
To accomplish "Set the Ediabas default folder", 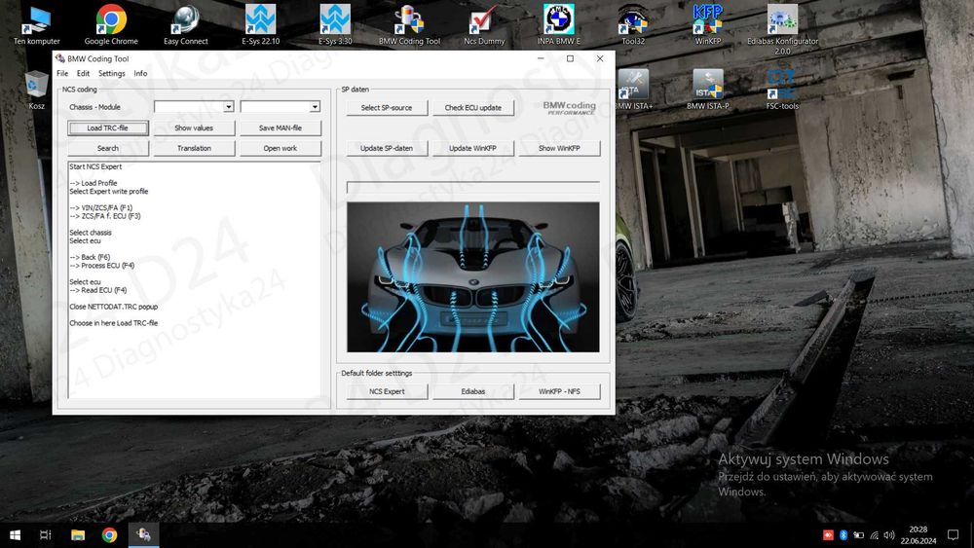I will 472,391.
